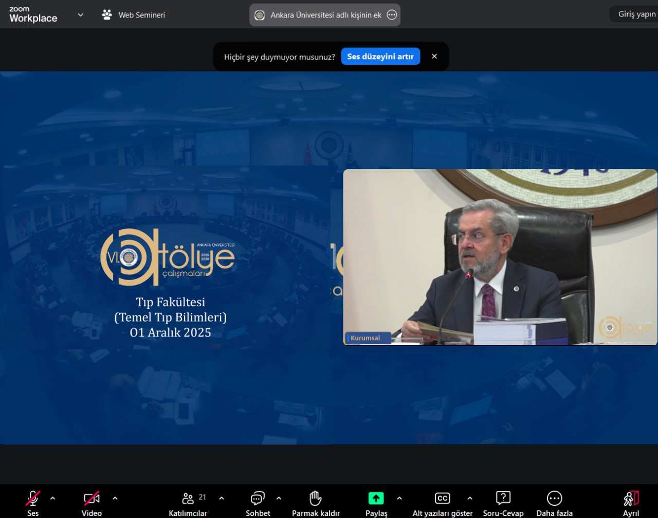The width and height of the screenshot is (658, 518).
Task: Click the green Paylaş share screen icon
Action: coord(376,498)
